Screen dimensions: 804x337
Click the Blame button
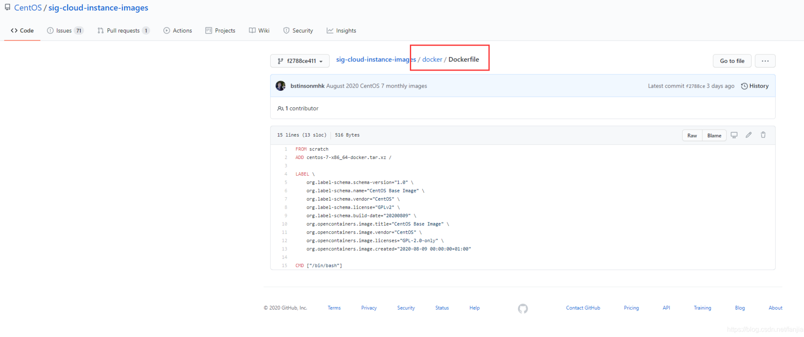click(714, 136)
